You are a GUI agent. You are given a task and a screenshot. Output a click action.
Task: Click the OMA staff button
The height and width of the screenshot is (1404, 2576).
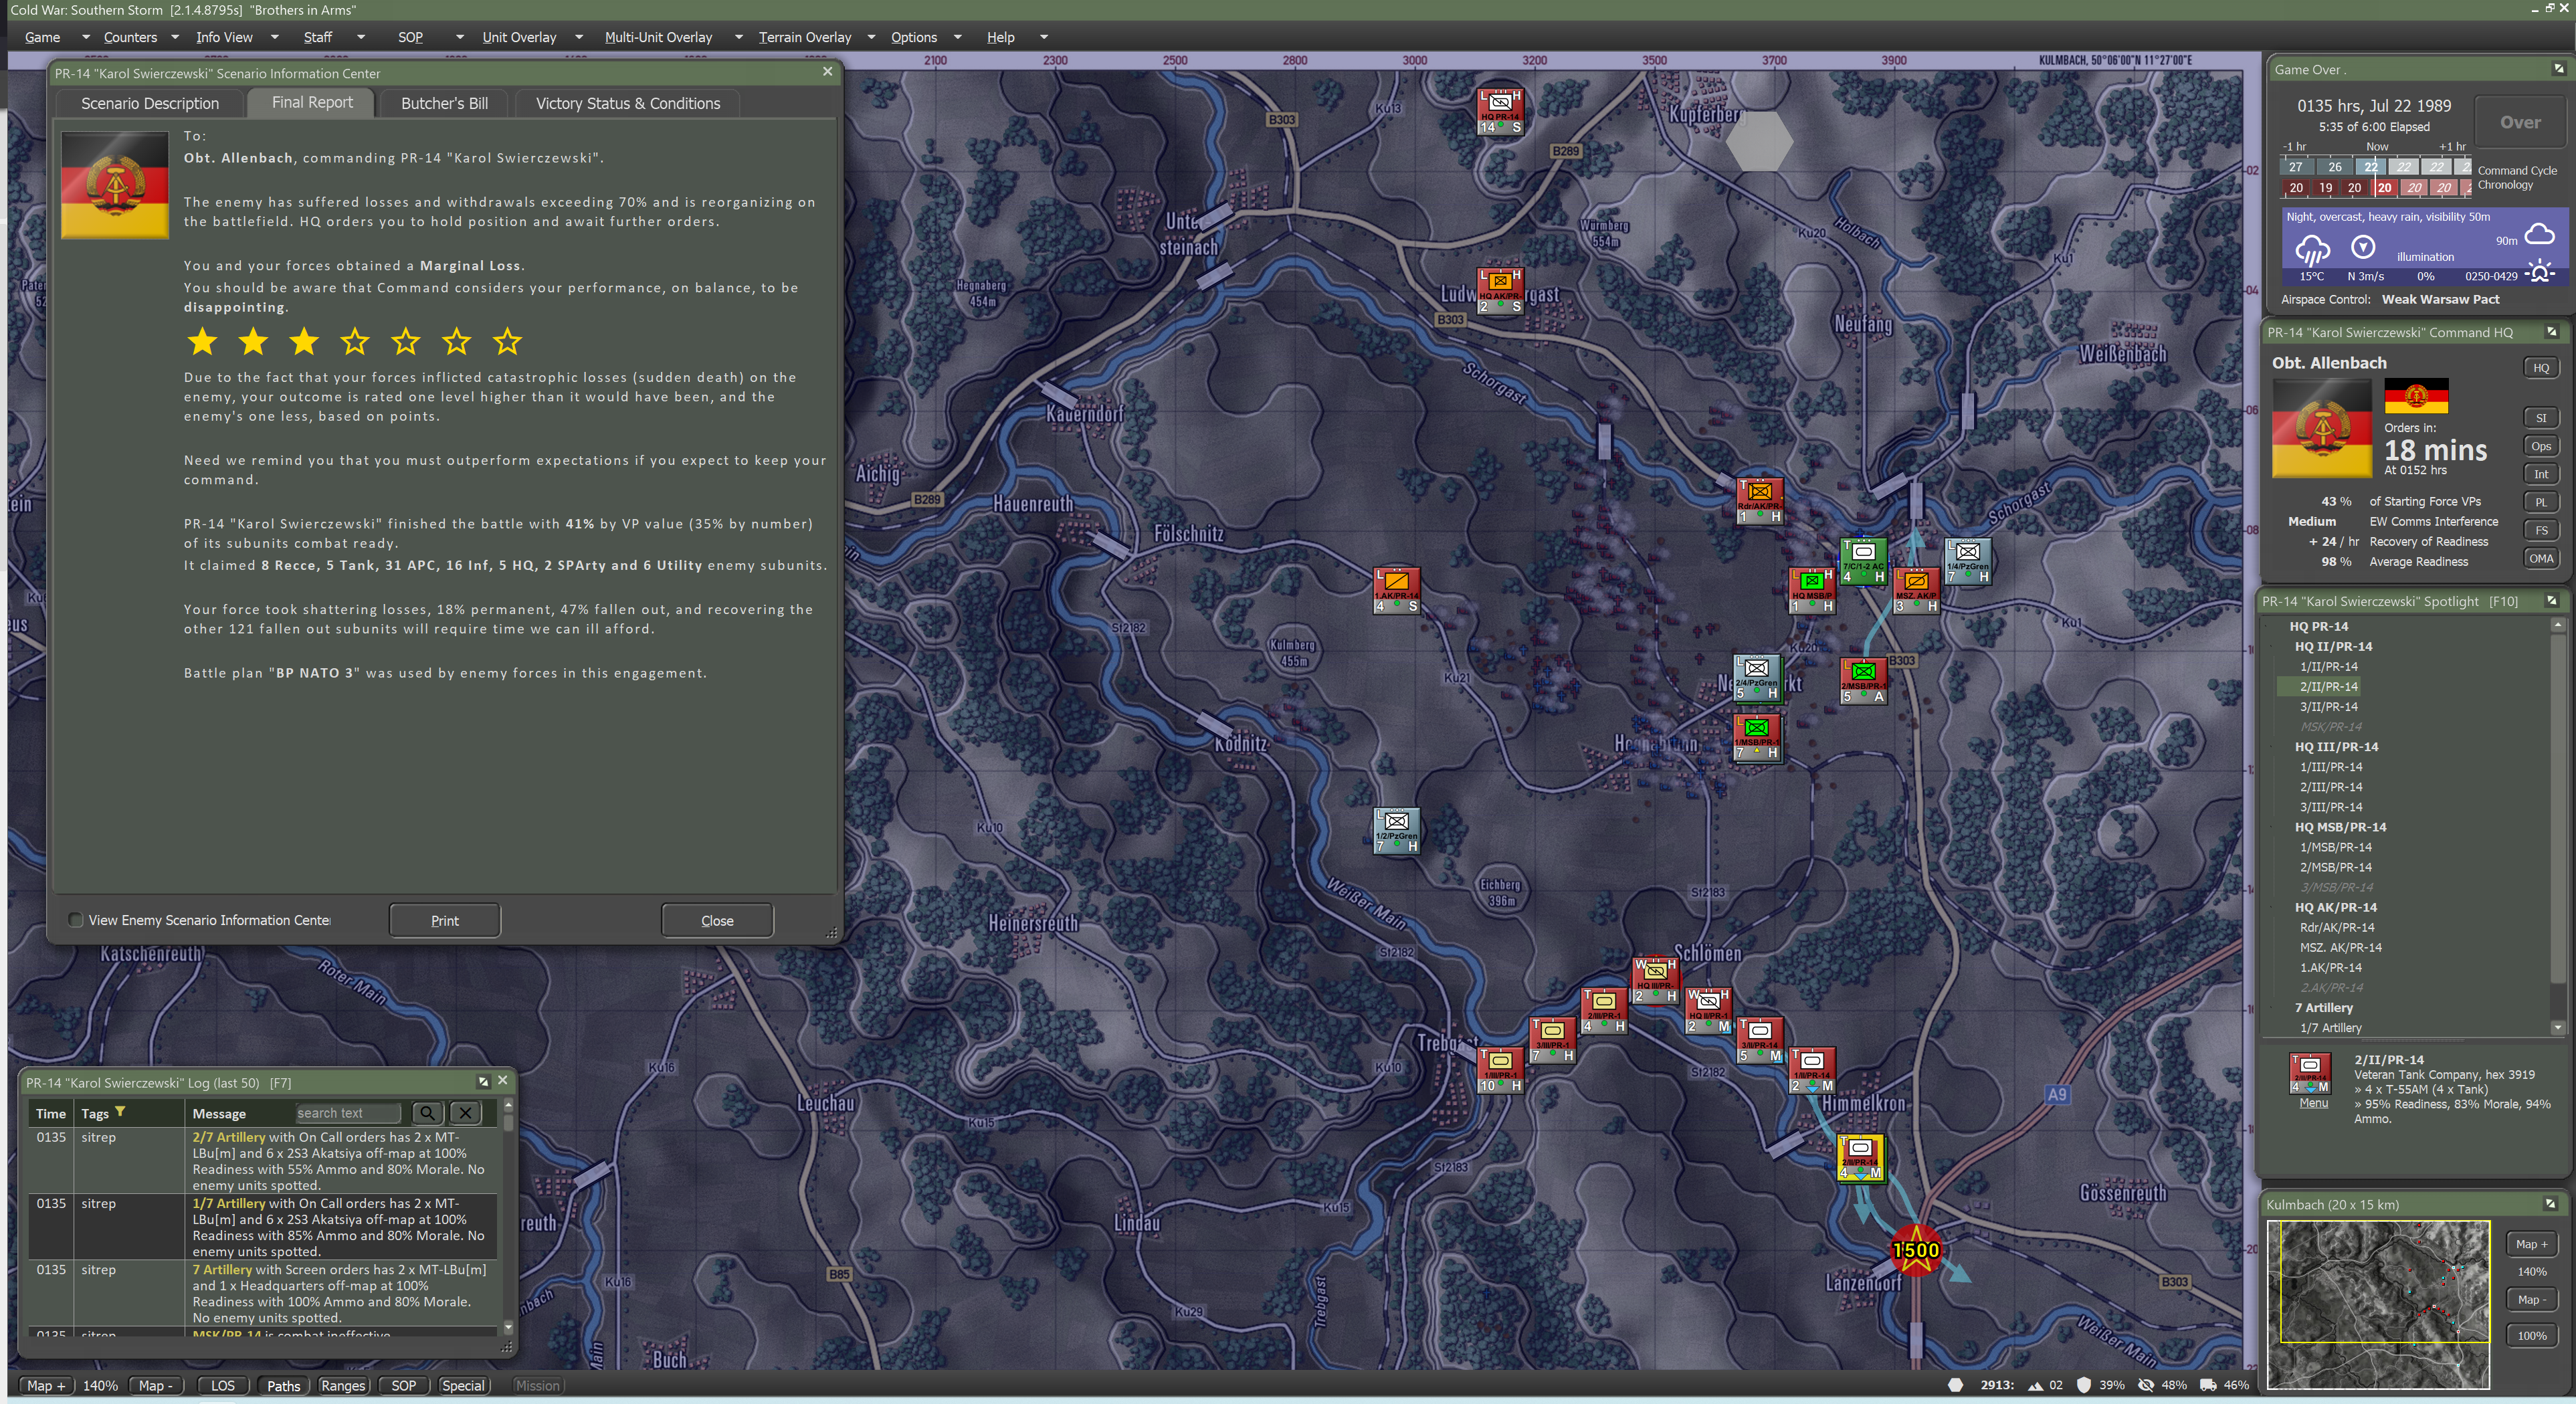point(2541,559)
